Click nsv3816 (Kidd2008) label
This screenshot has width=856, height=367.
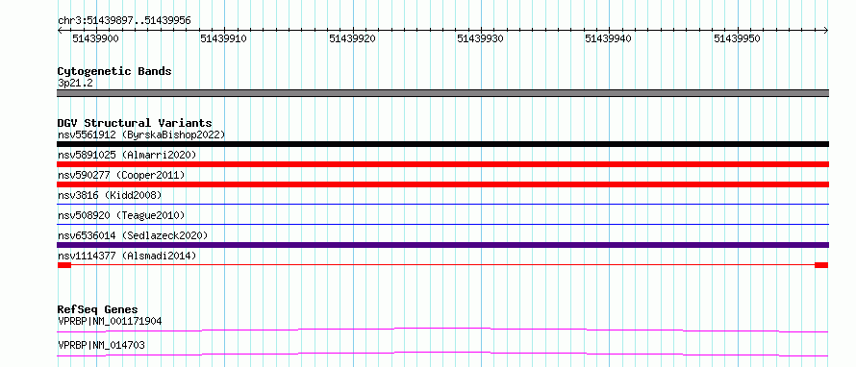[110, 195]
